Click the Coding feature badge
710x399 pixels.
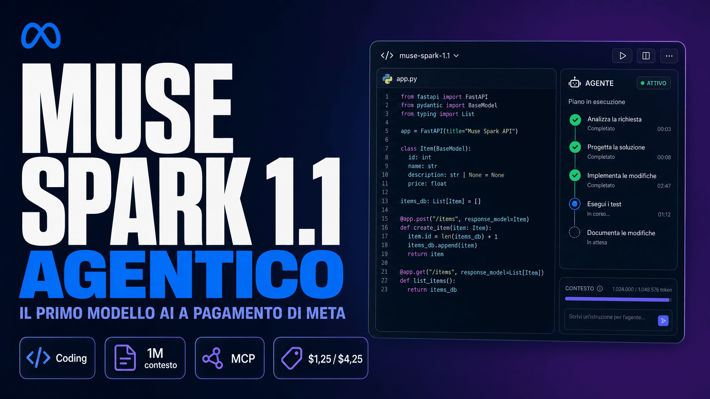tap(57, 358)
